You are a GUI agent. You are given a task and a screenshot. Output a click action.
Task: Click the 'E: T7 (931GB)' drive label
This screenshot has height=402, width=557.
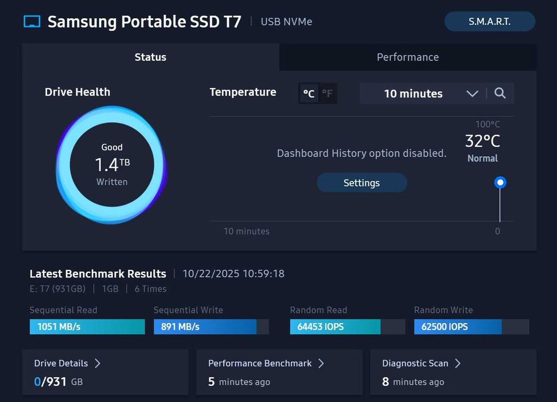tap(57, 289)
